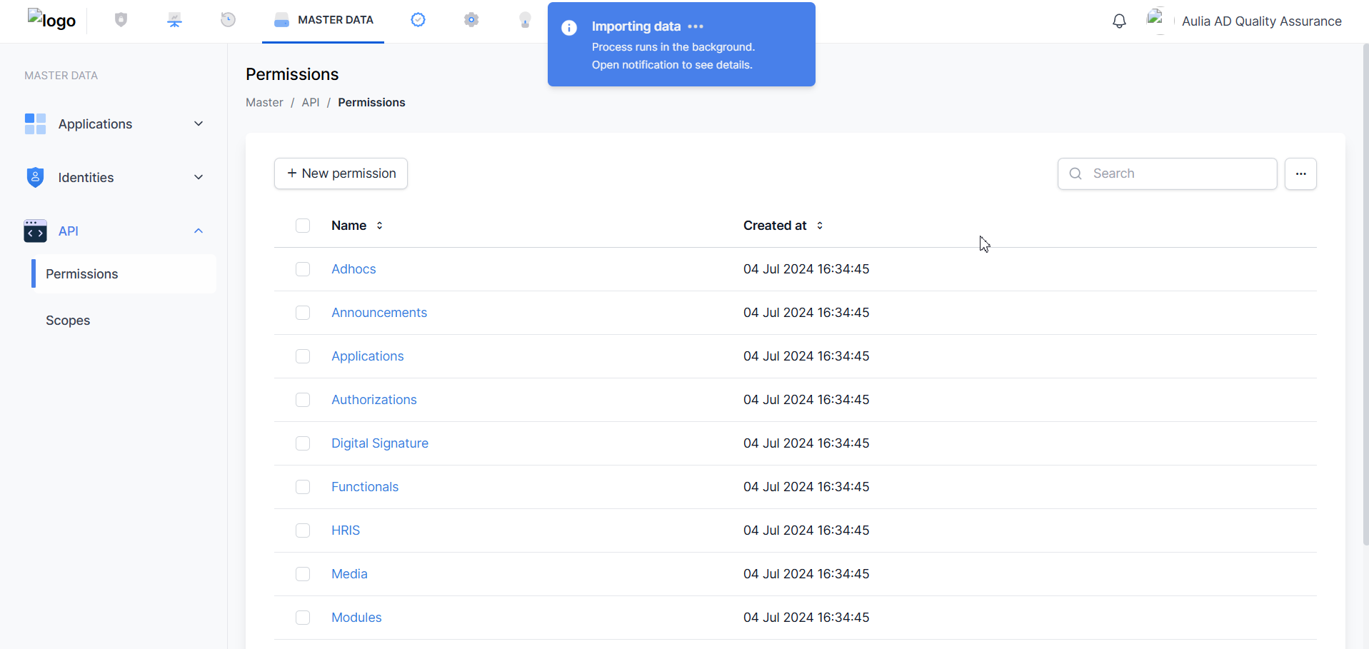The width and height of the screenshot is (1369, 649).
Task: Open the notifications bell
Action: (x=1119, y=21)
